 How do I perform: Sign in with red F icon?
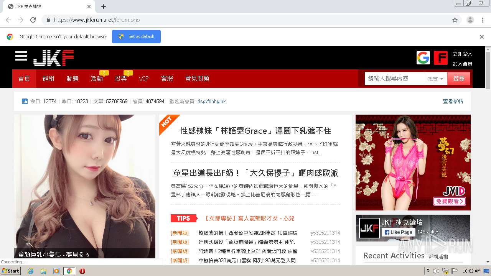point(441,58)
